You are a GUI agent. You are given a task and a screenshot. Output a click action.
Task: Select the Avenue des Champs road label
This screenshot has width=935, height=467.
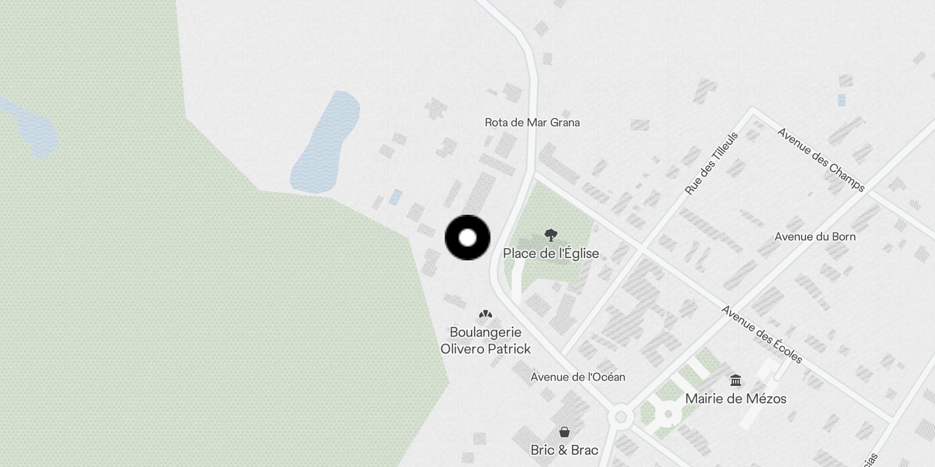821,159
